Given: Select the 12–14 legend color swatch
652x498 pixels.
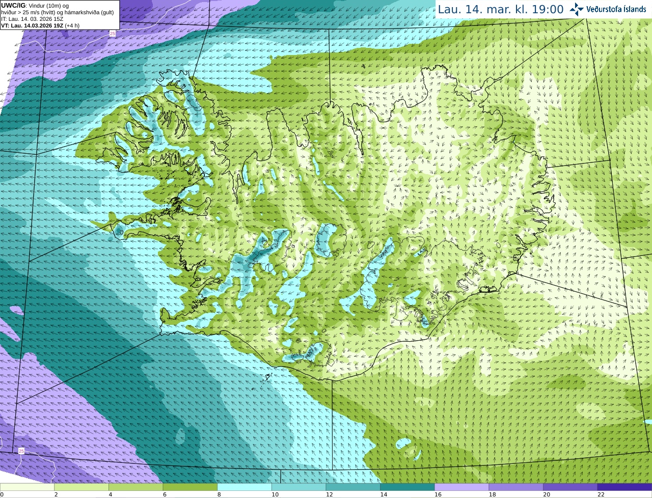Looking at the screenshot, I should pyautogui.click(x=353, y=487).
